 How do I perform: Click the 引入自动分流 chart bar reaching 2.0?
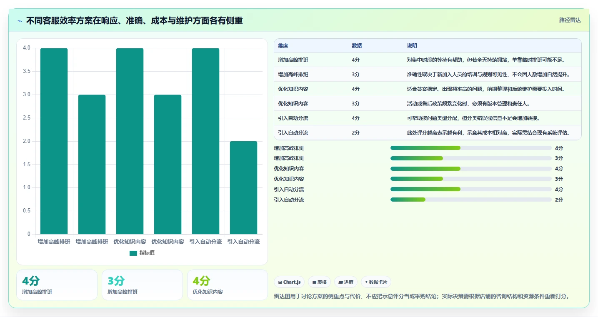(243, 188)
